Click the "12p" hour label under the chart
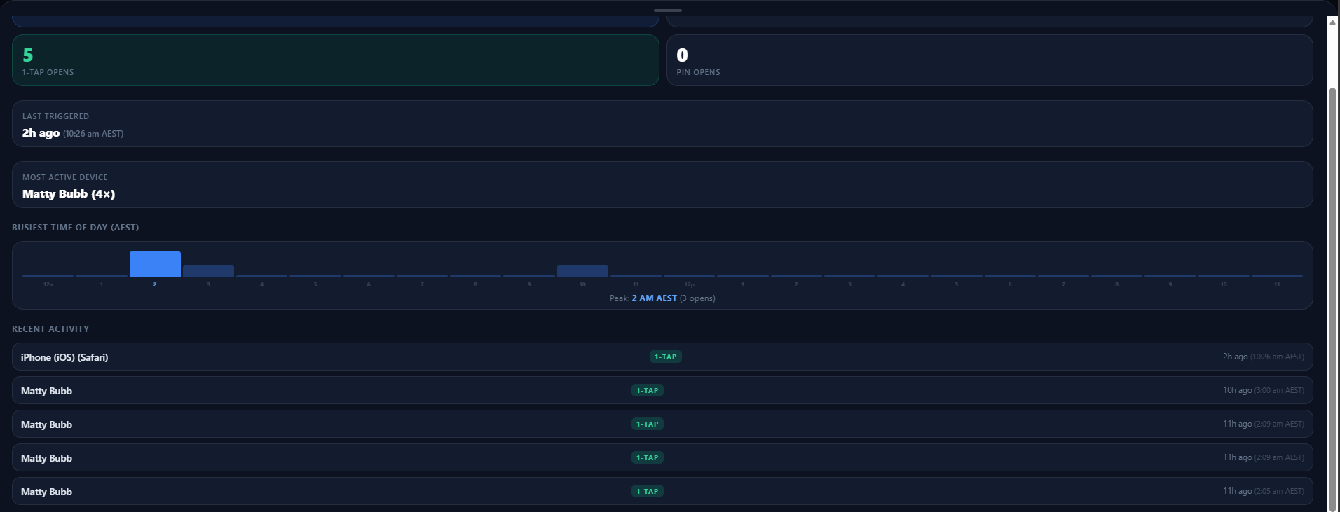1340x512 pixels. [x=690, y=284]
